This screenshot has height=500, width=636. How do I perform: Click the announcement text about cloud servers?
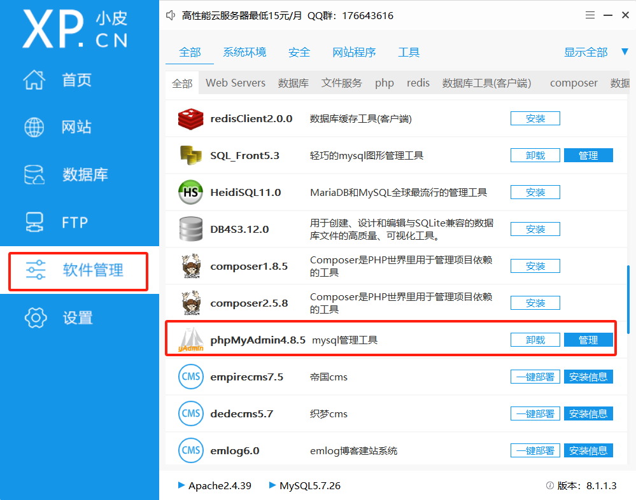click(x=287, y=16)
